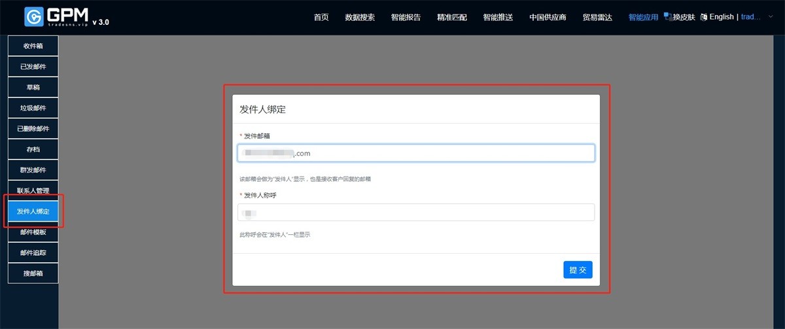Click the 发件邮箱 field label
The image size is (785, 329).
(x=257, y=135)
